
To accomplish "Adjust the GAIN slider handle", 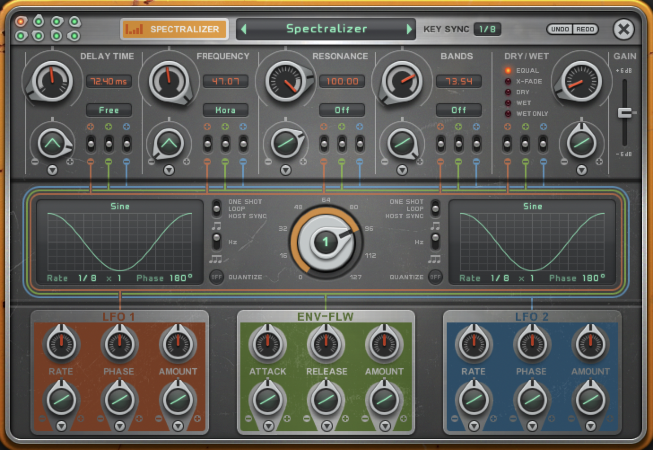I will point(625,113).
